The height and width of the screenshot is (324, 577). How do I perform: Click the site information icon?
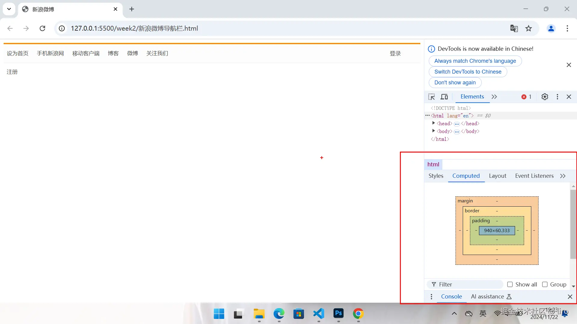(62, 28)
